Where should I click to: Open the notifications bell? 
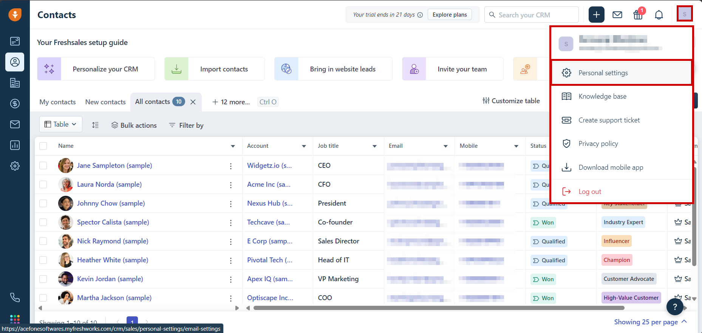(x=659, y=15)
